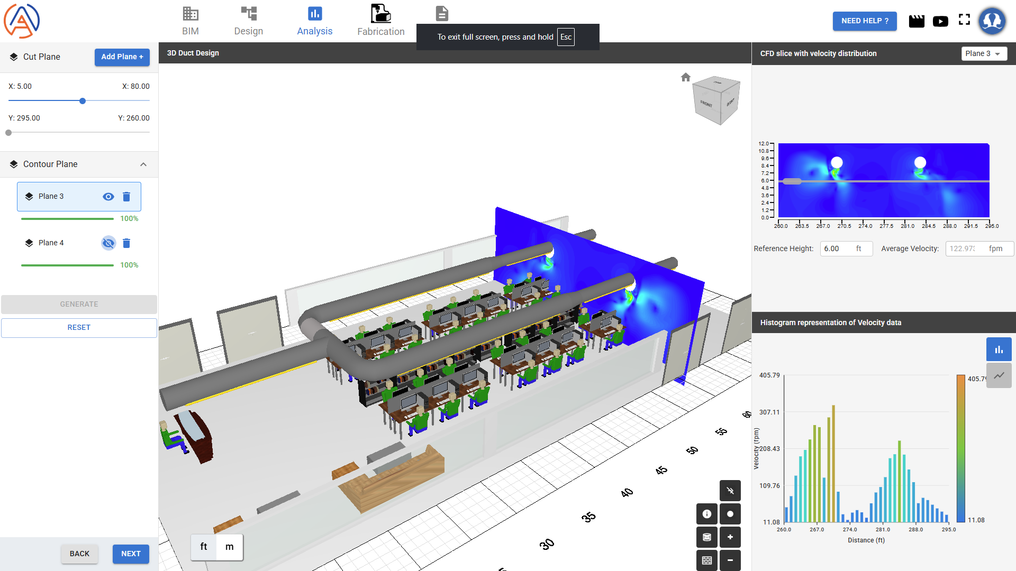Zoom out with the minus button
Image resolution: width=1016 pixels, height=571 pixels.
(730, 560)
